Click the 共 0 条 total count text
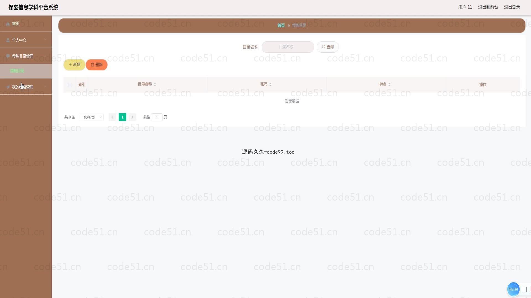This screenshot has width=531, height=298. [70, 117]
